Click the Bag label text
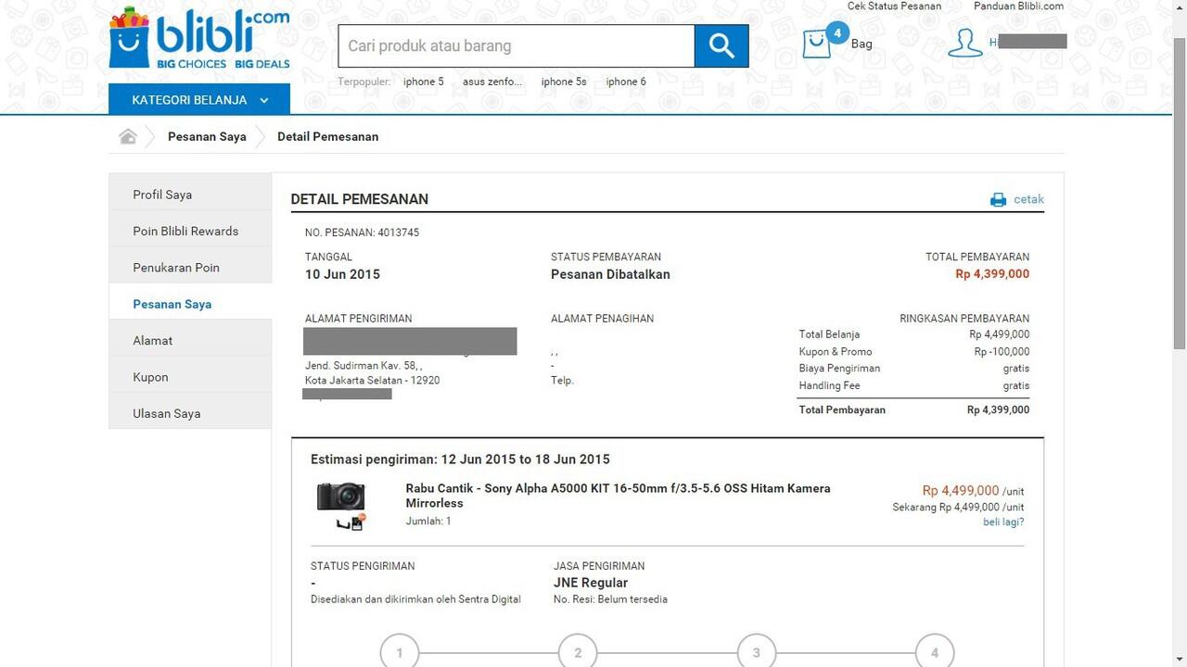The image size is (1187, 667). click(862, 44)
